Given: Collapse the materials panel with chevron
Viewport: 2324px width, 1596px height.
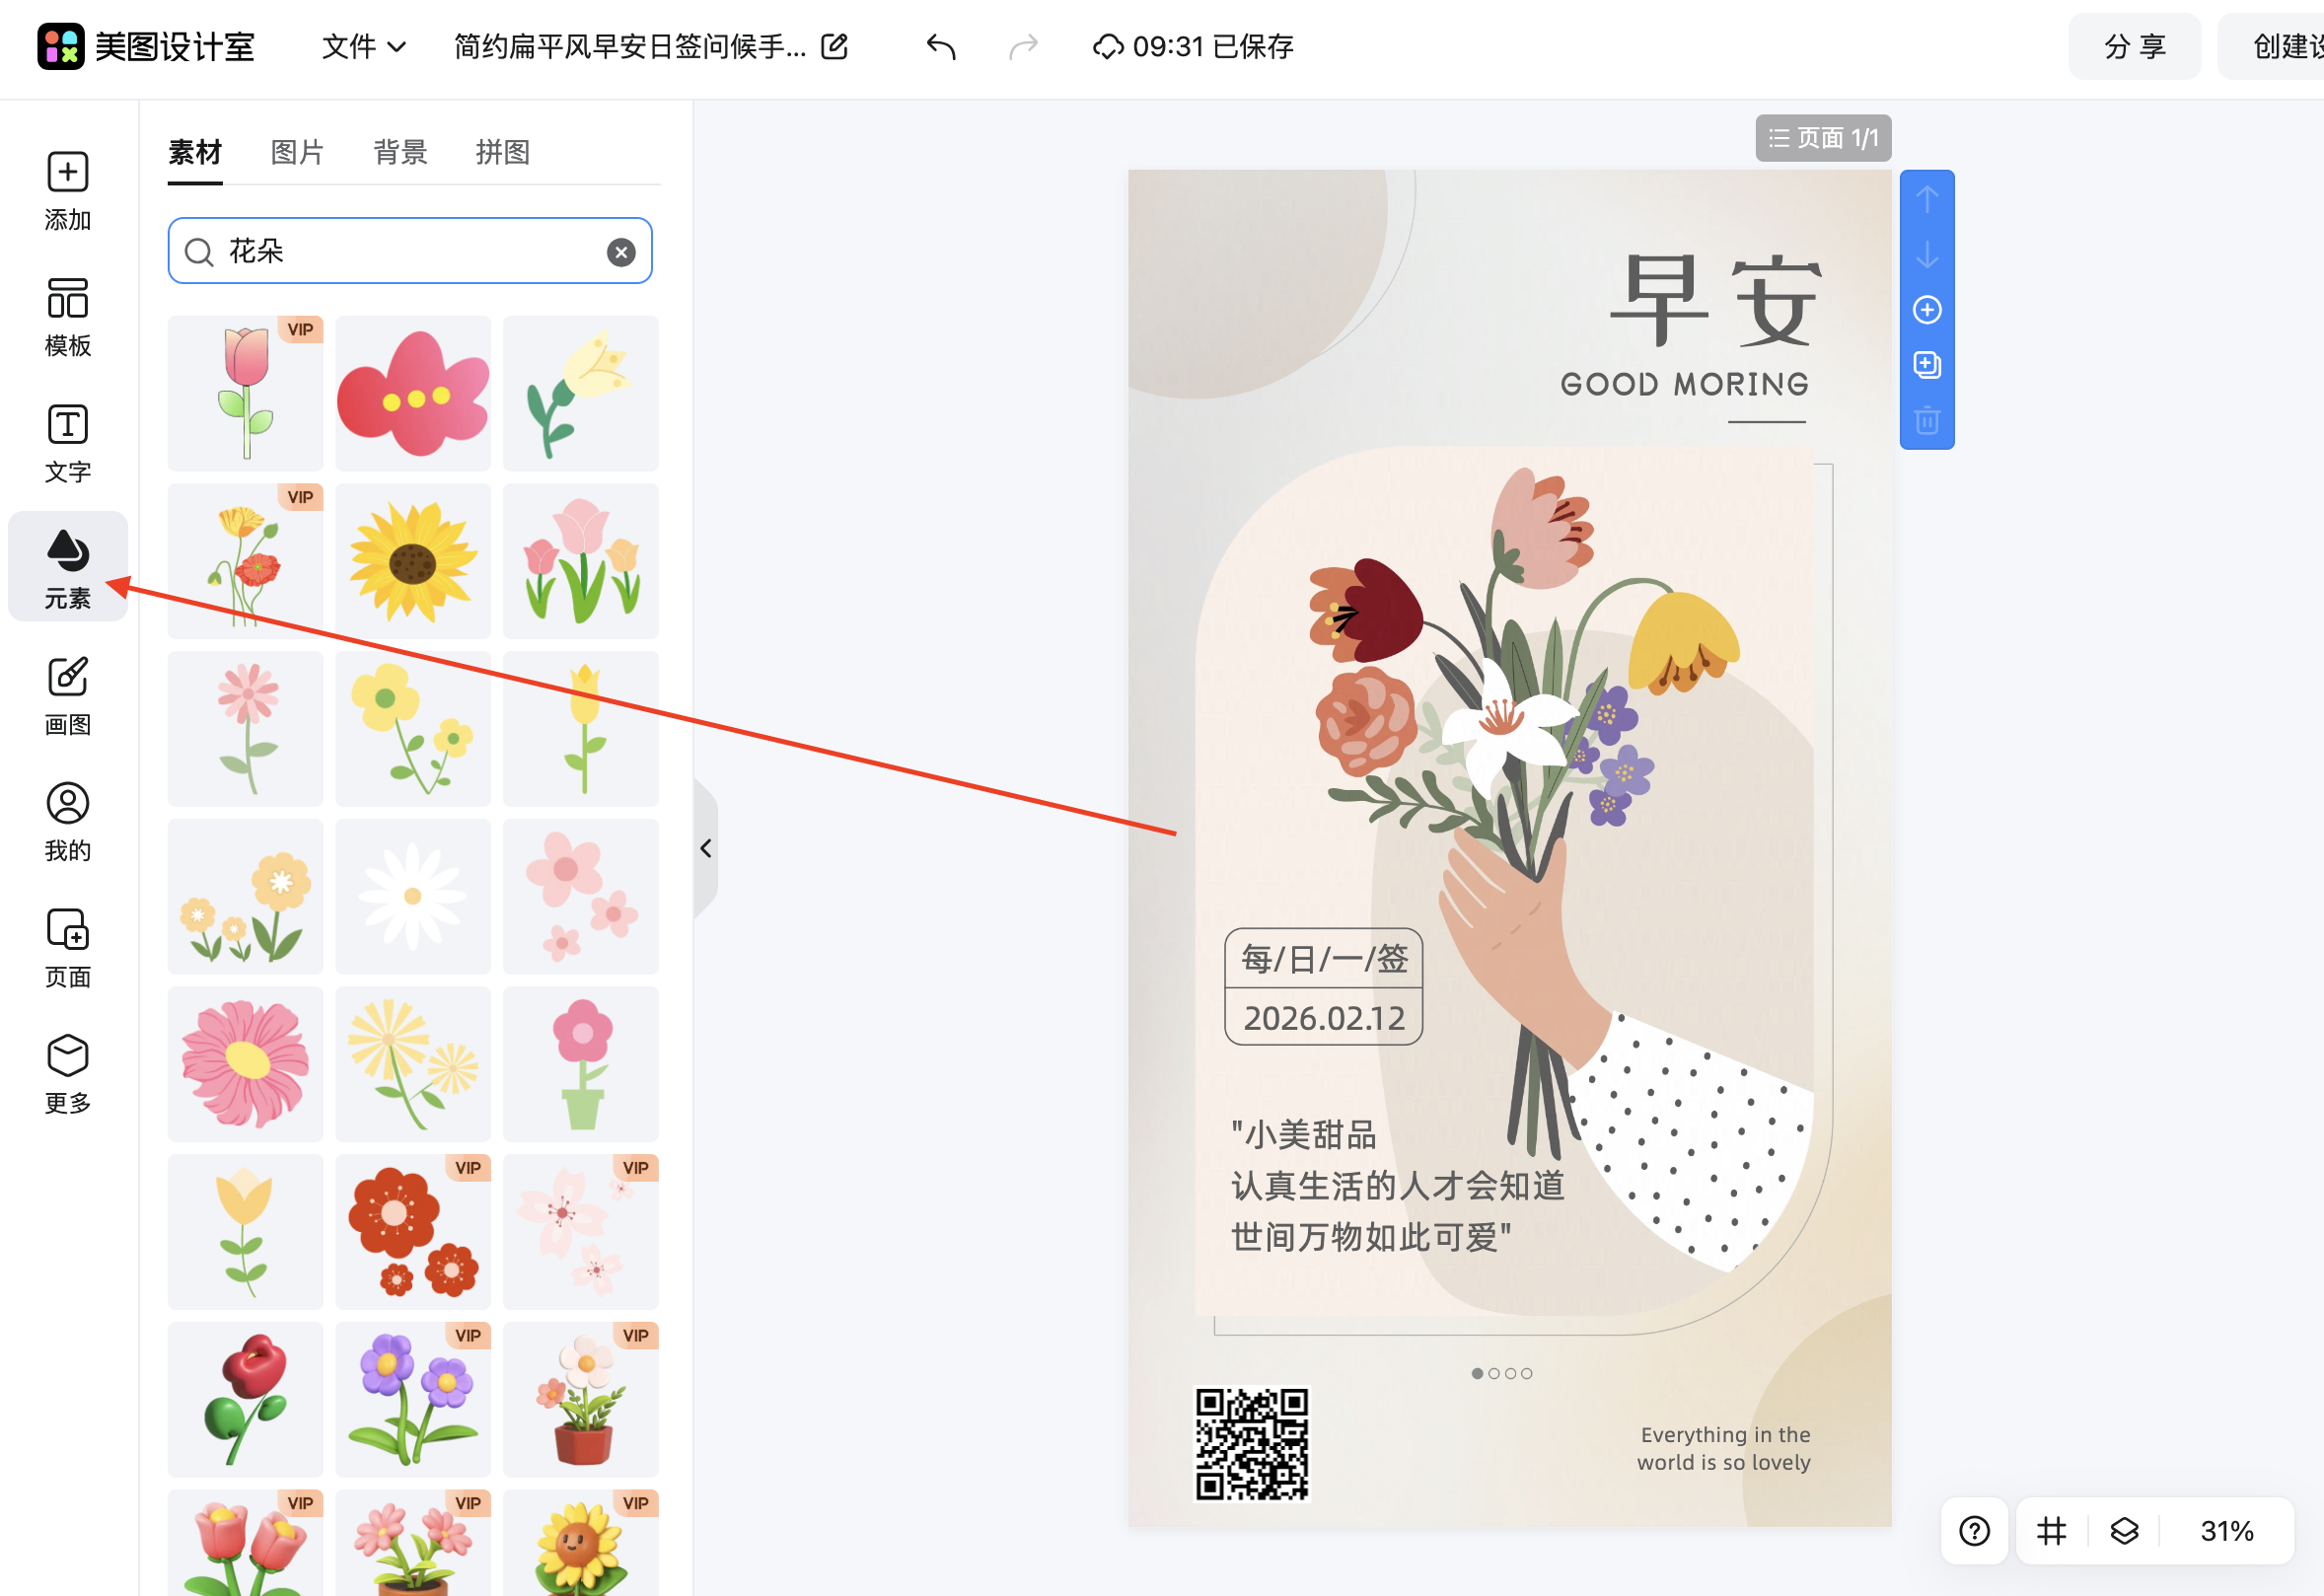Looking at the screenshot, I should [x=706, y=847].
